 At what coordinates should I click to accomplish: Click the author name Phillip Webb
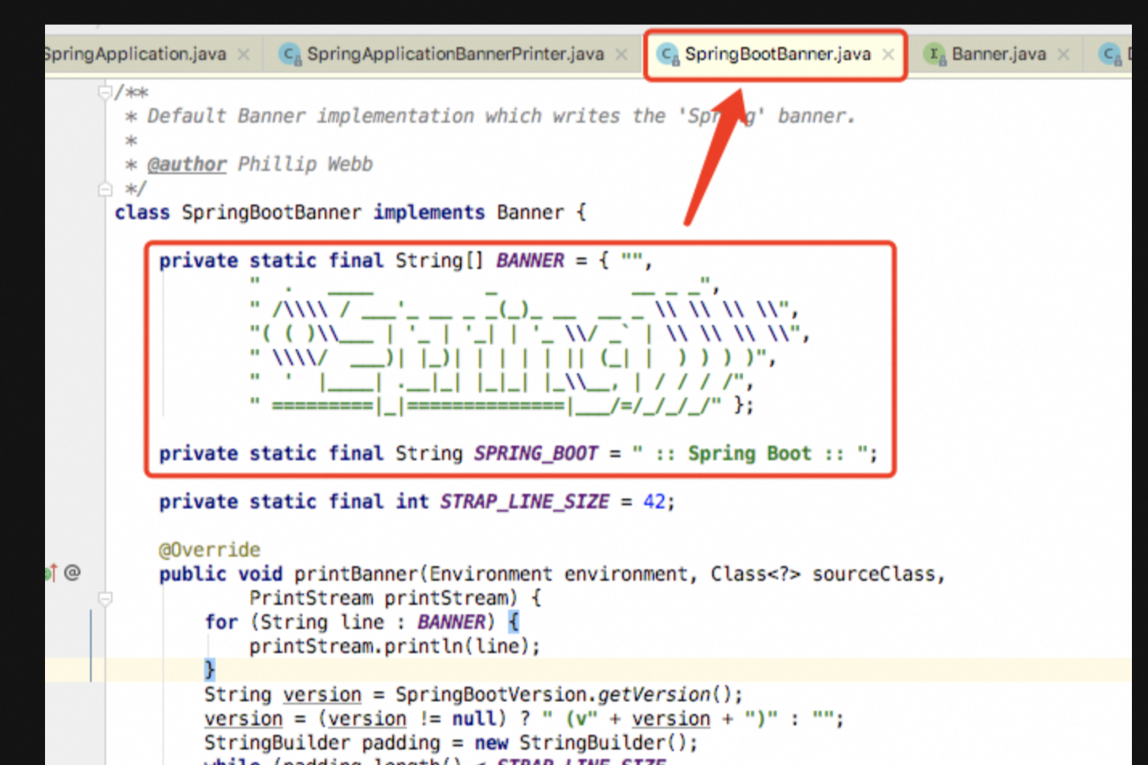(x=305, y=164)
